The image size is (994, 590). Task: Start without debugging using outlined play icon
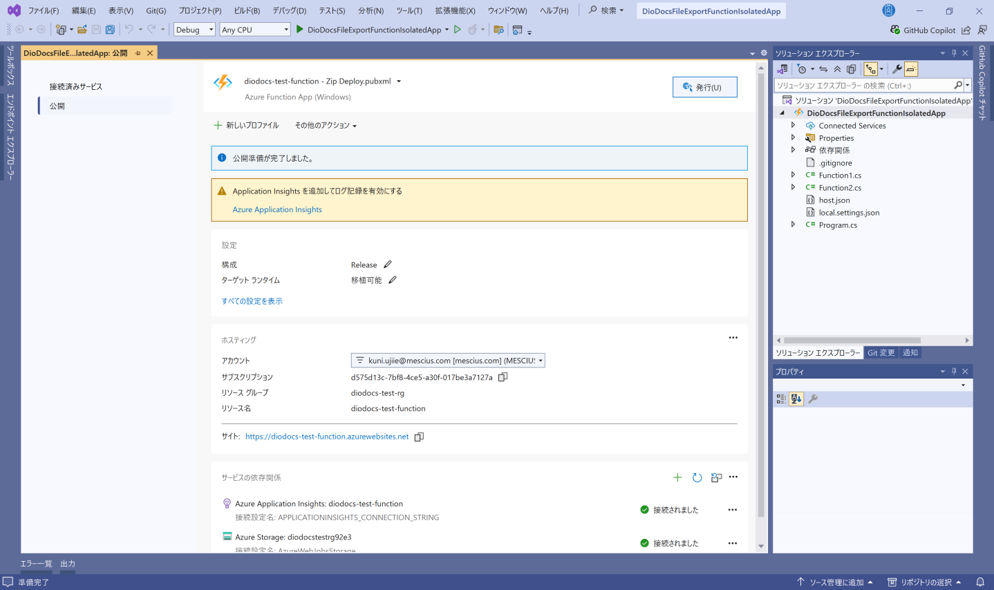[458, 30]
